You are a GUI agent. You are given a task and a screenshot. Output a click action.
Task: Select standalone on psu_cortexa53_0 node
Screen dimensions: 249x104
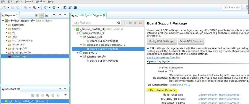point(106,45)
